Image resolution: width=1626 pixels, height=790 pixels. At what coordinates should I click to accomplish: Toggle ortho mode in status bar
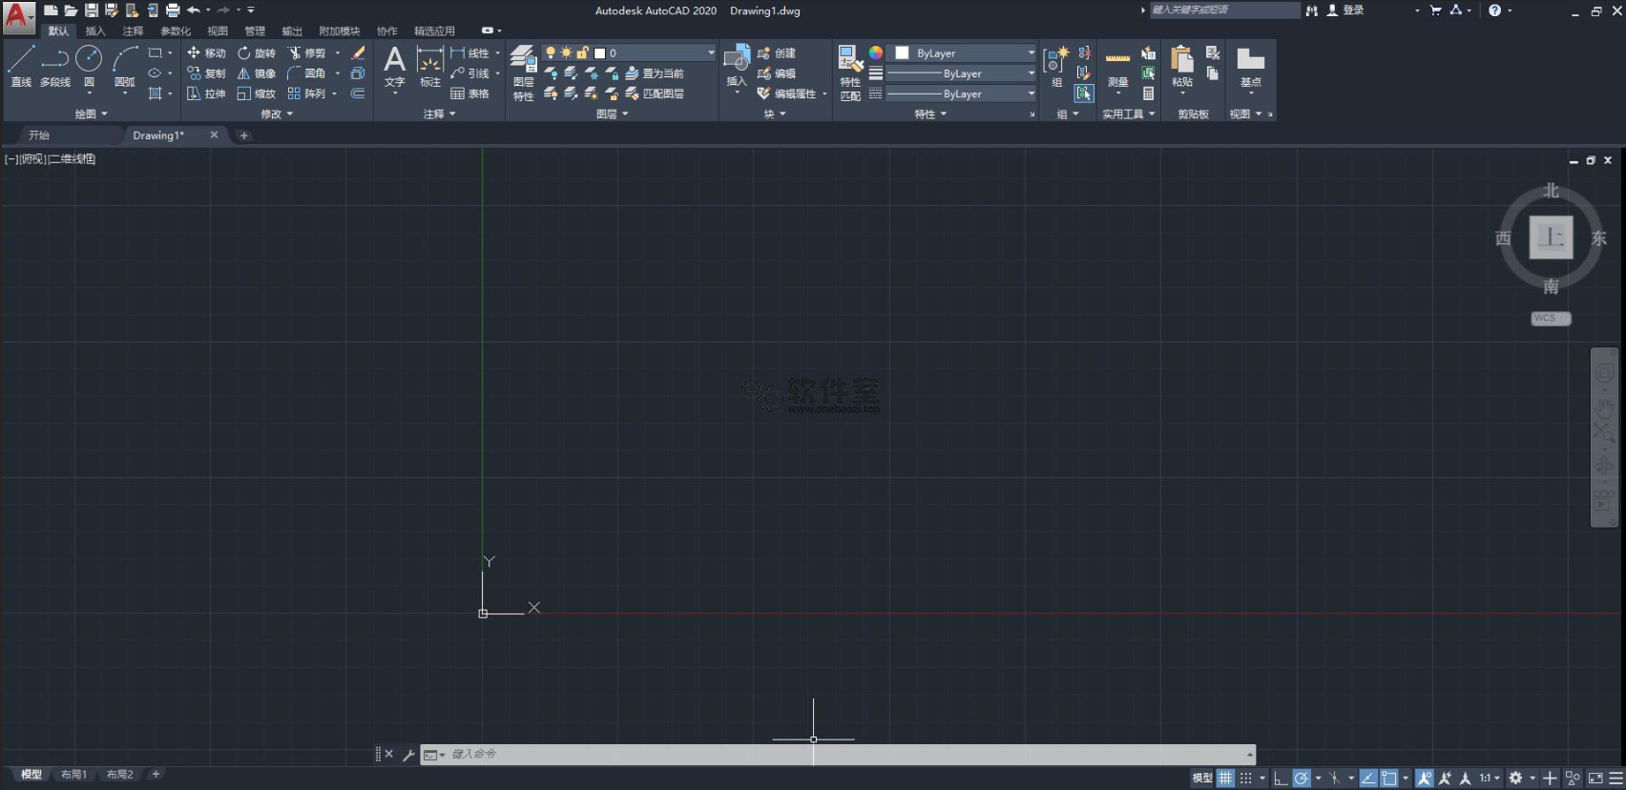[1281, 779]
